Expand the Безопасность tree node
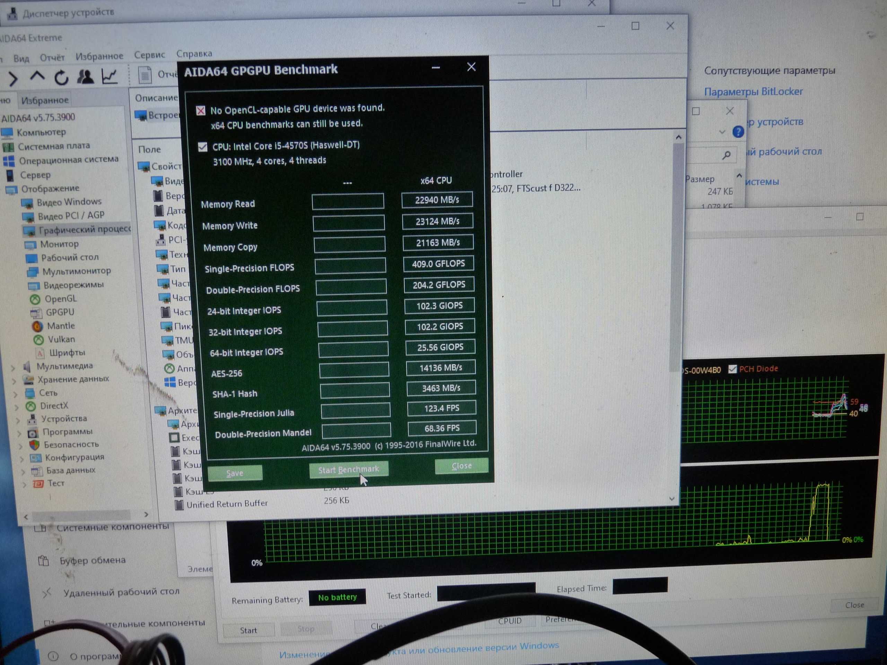Image resolution: width=887 pixels, height=665 pixels. [20, 446]
